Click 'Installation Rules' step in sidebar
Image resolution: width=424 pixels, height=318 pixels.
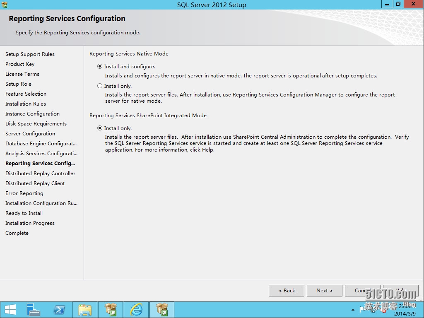click(26, 104)
